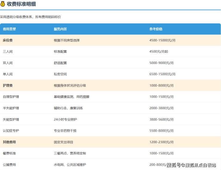Image resolution: width=221 pixels, height=170 pixels.
Task: Click the 私密空间 service cell
Action: (60, 74)
